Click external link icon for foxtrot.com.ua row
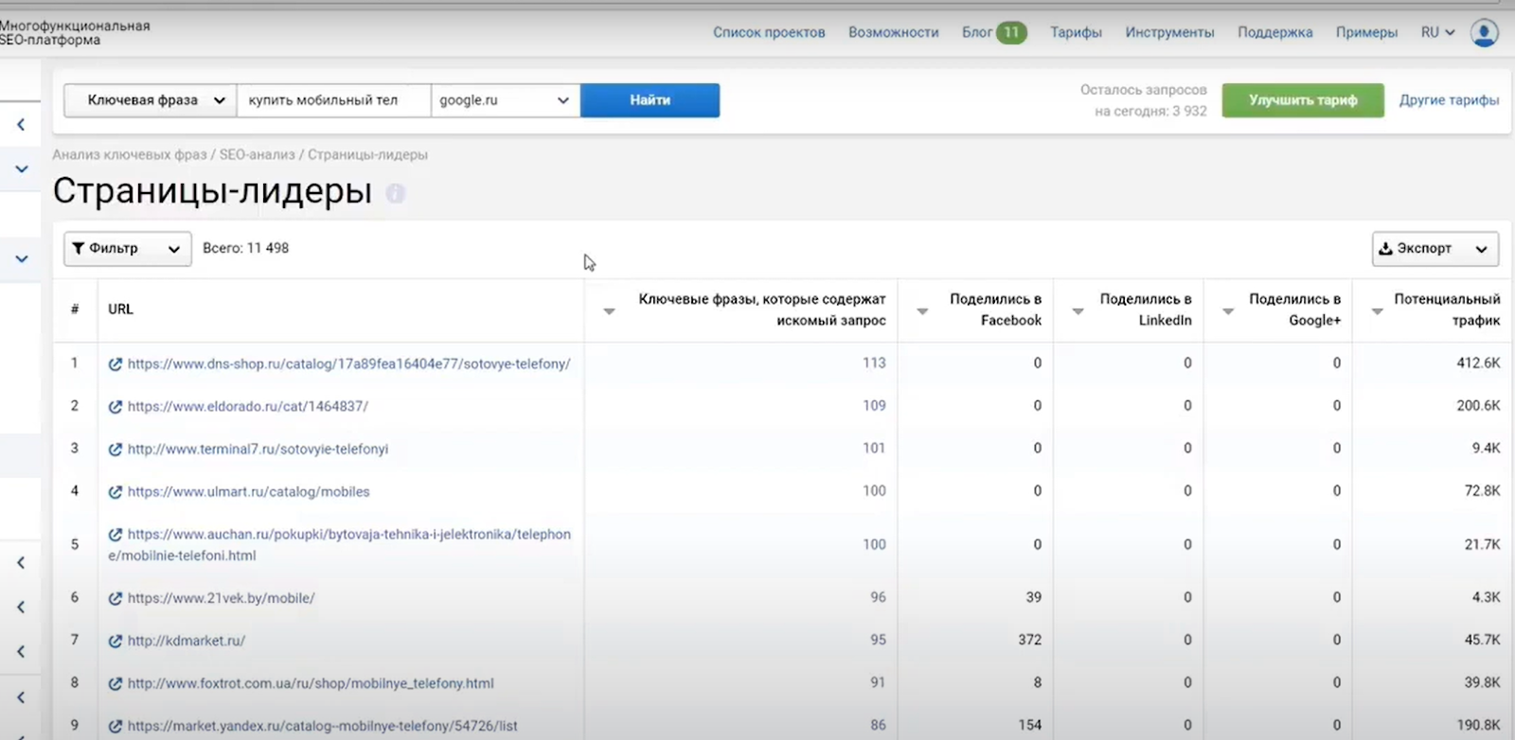1515x740 pixels. [116, 684]
